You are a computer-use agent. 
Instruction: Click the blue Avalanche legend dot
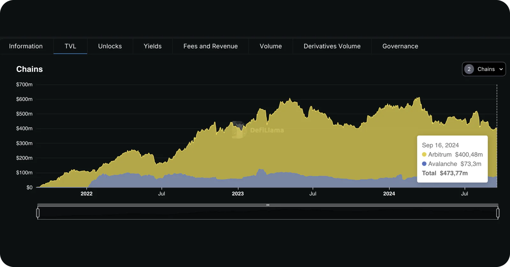click(x=424, y=164)
